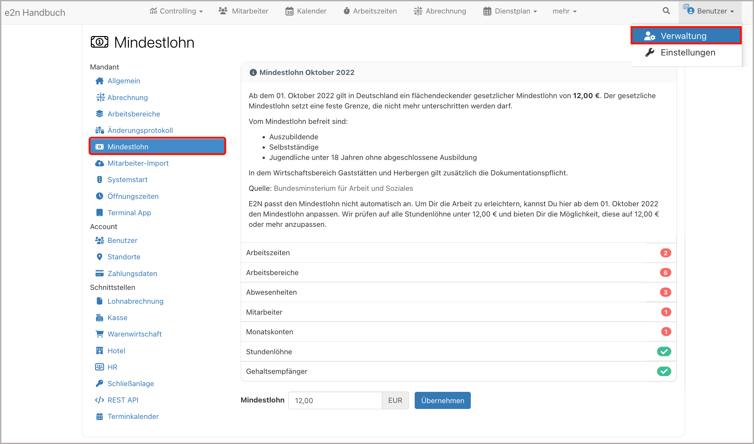Image resolution: width=754 pixels, height=444 pixels.
Task: Click the Mindestlohn amount input field
Action: (x=335, y=400)
